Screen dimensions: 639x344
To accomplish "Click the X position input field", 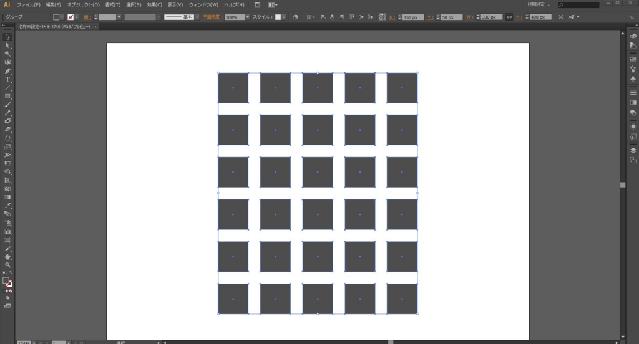I will tap(413, 17).
